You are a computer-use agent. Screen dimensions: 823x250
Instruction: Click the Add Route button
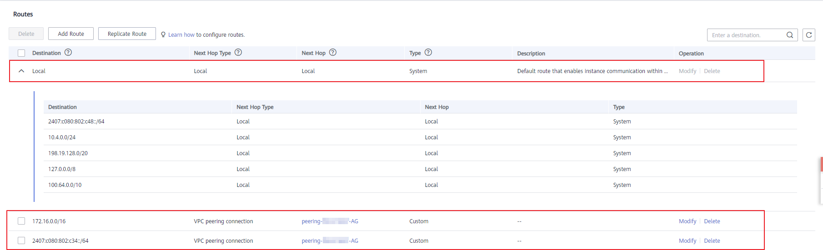[x=71, y=34]
